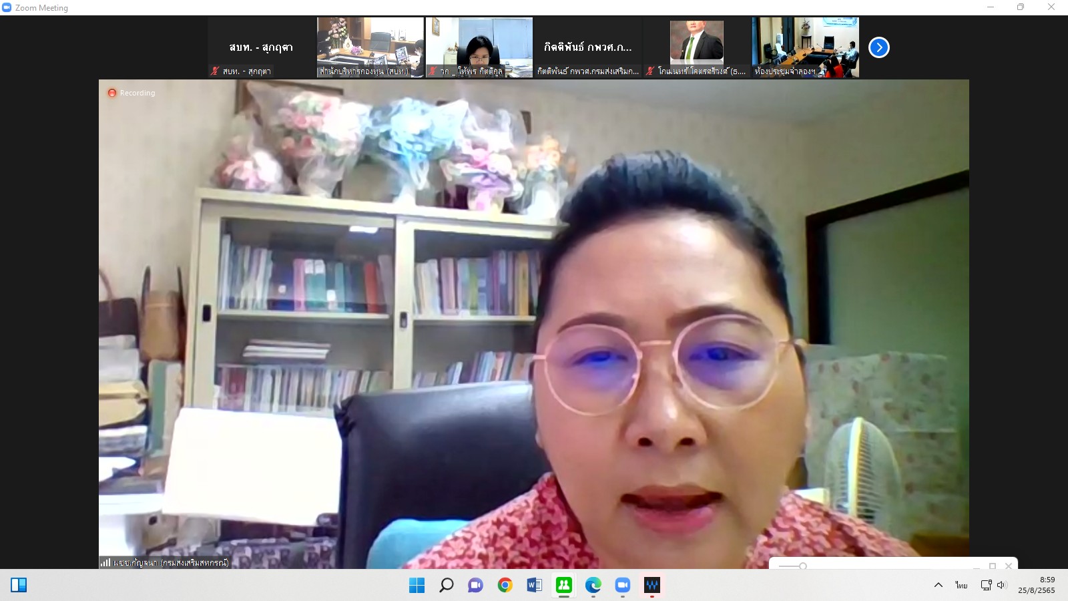Click muted mic icon on สุกฤตา tile
The width and height of the screenshot is (1068, 601).
215,71
